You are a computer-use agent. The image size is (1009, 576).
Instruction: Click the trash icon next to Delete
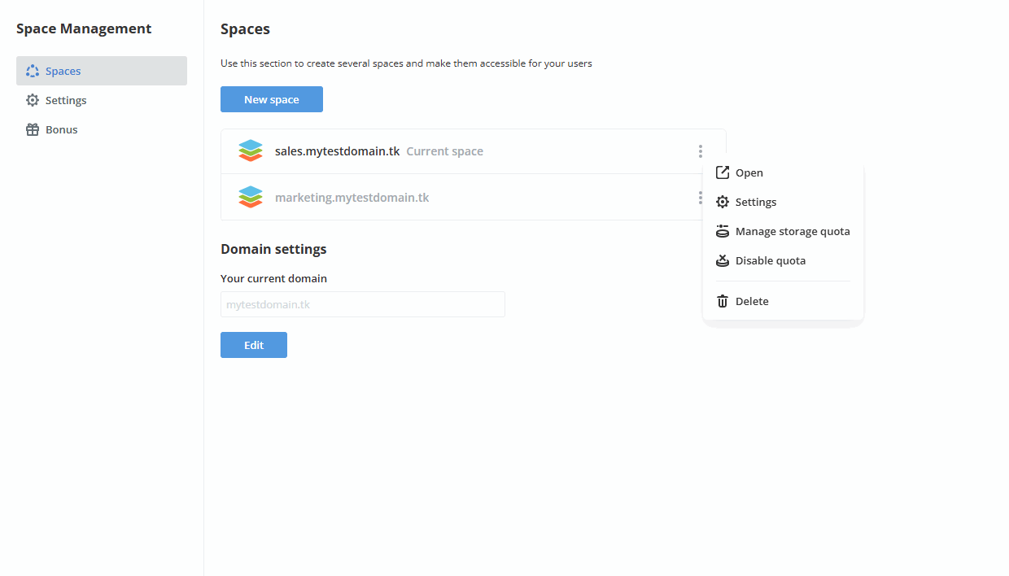click(x=722, y=300)
